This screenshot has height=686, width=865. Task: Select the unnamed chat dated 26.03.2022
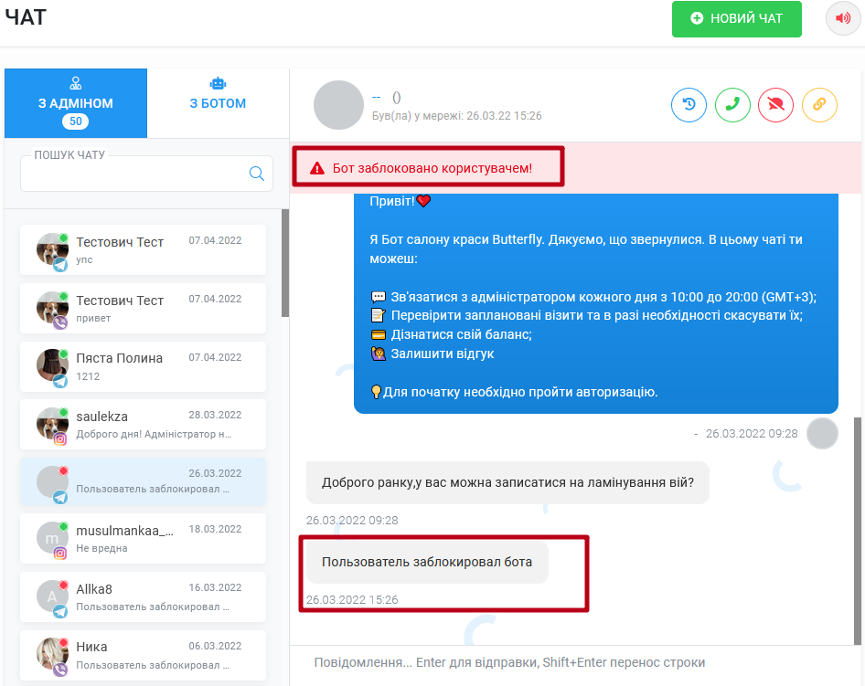pyautogui.click(x=143, y=481)
